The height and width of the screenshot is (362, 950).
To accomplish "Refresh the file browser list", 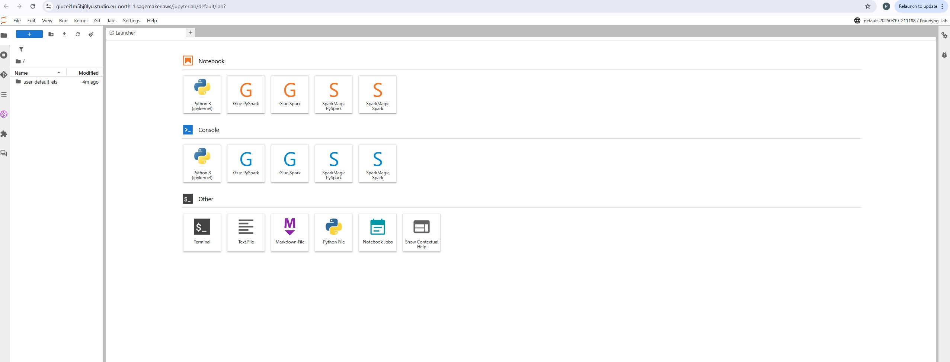I will [78, 34].
